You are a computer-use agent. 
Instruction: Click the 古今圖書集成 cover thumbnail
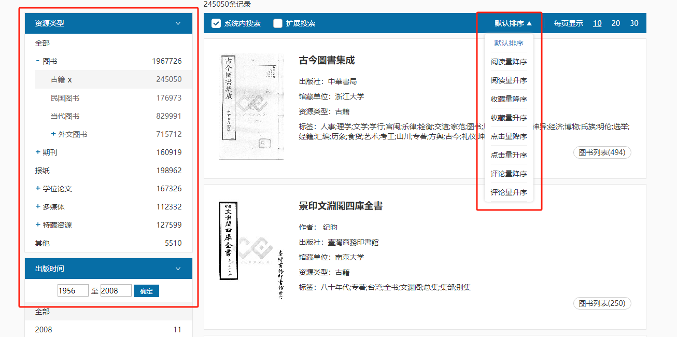tap(251, 106)
